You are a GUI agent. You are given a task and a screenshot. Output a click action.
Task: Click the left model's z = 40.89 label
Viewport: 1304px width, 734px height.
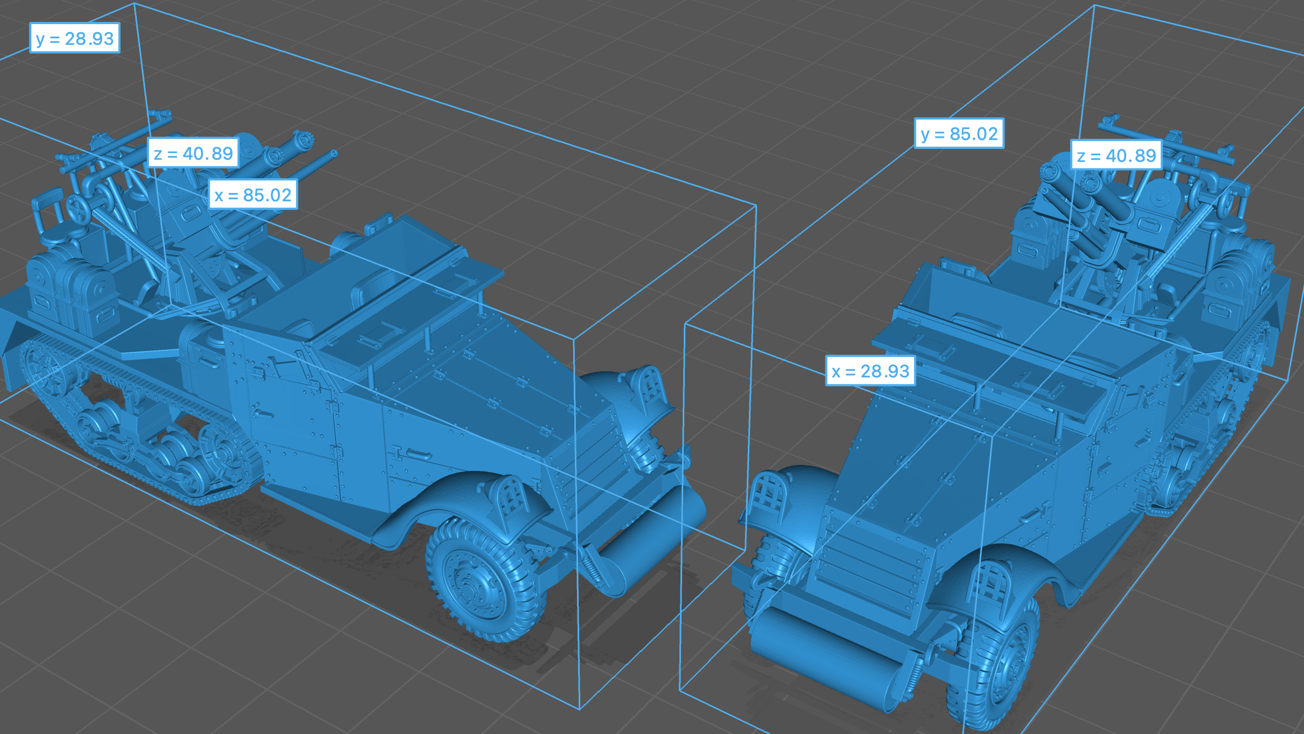[193, 153]
